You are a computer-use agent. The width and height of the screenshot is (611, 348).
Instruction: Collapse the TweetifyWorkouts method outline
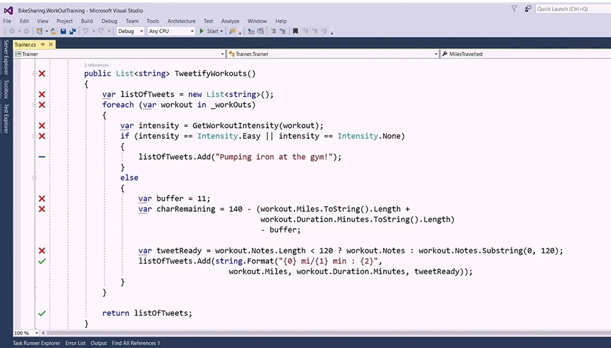click(35, 73)
